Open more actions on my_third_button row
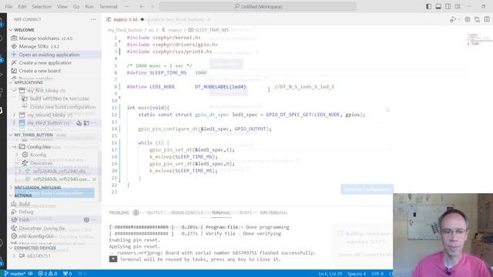The image size is (493, 277). tap(94, 123)
